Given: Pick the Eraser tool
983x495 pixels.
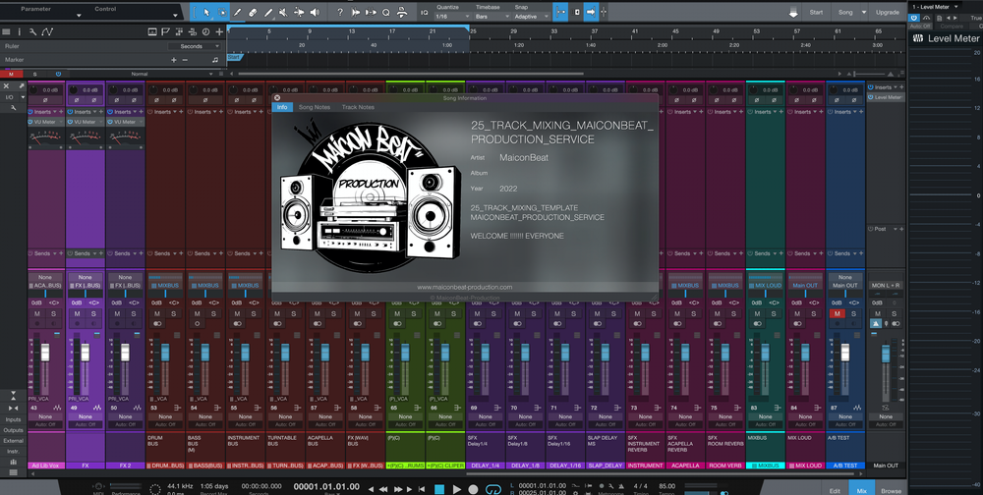Looking at the screenshot, I should [x=253, y=12].
